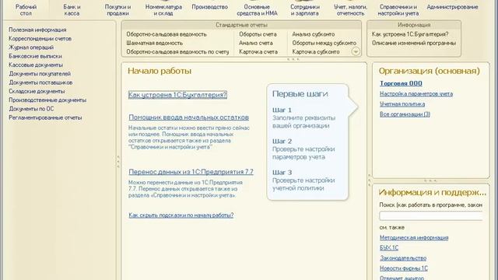Screen dimensions: 498x280
Task: Open Анализ счета report
Action: coord(256,43)
